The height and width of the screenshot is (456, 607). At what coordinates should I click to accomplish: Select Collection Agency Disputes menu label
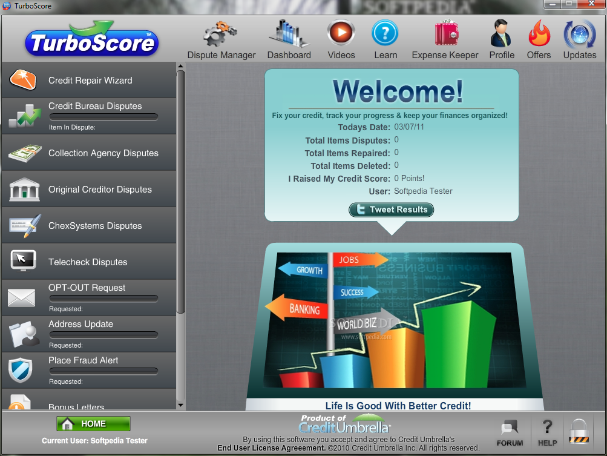tap(103, 153)
